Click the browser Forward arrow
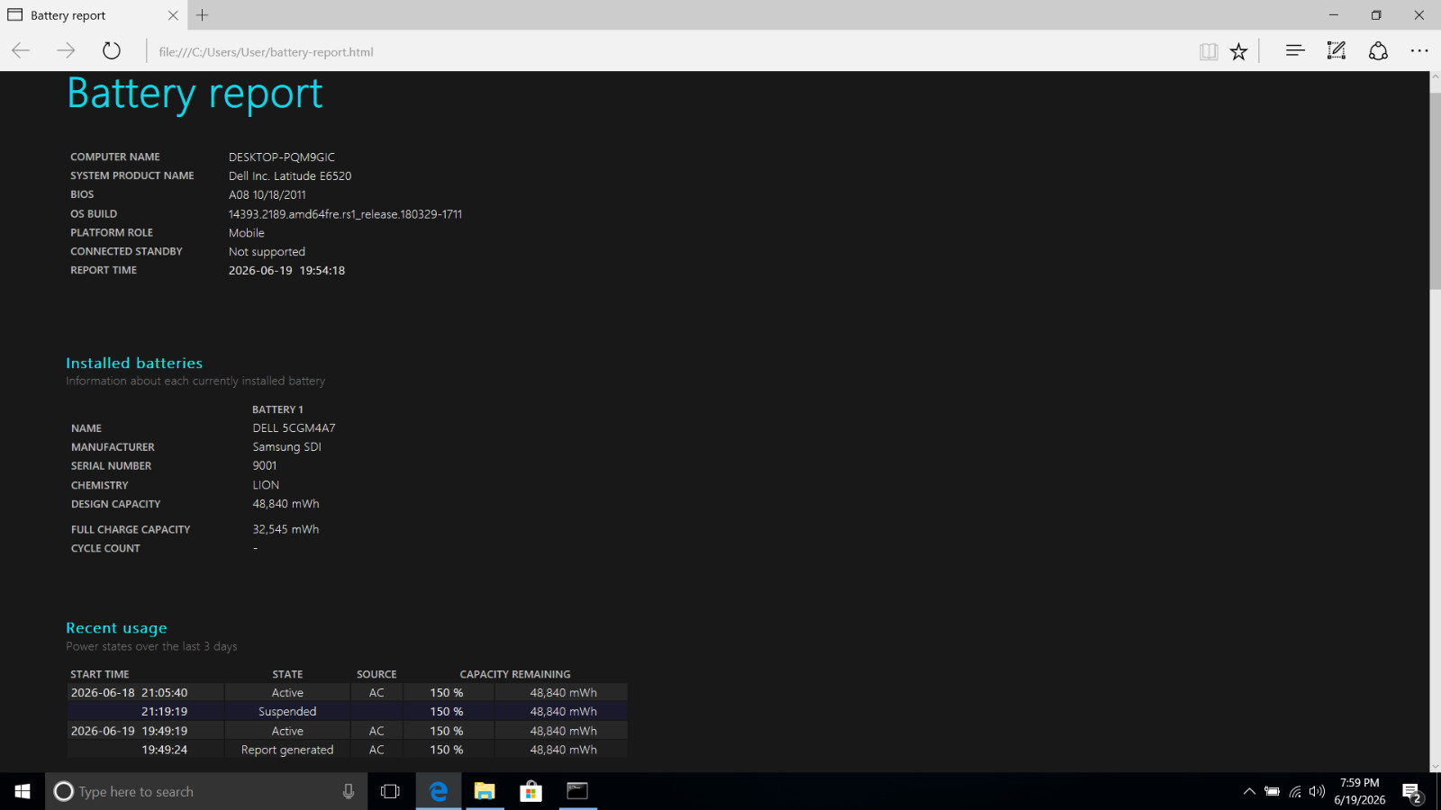The width and height of the screenshot is (1441, 810). pyautogui.click(x=66, y=51)
